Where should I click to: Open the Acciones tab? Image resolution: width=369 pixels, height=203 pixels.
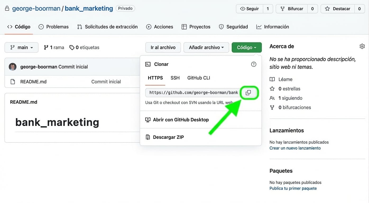(160, 27)
